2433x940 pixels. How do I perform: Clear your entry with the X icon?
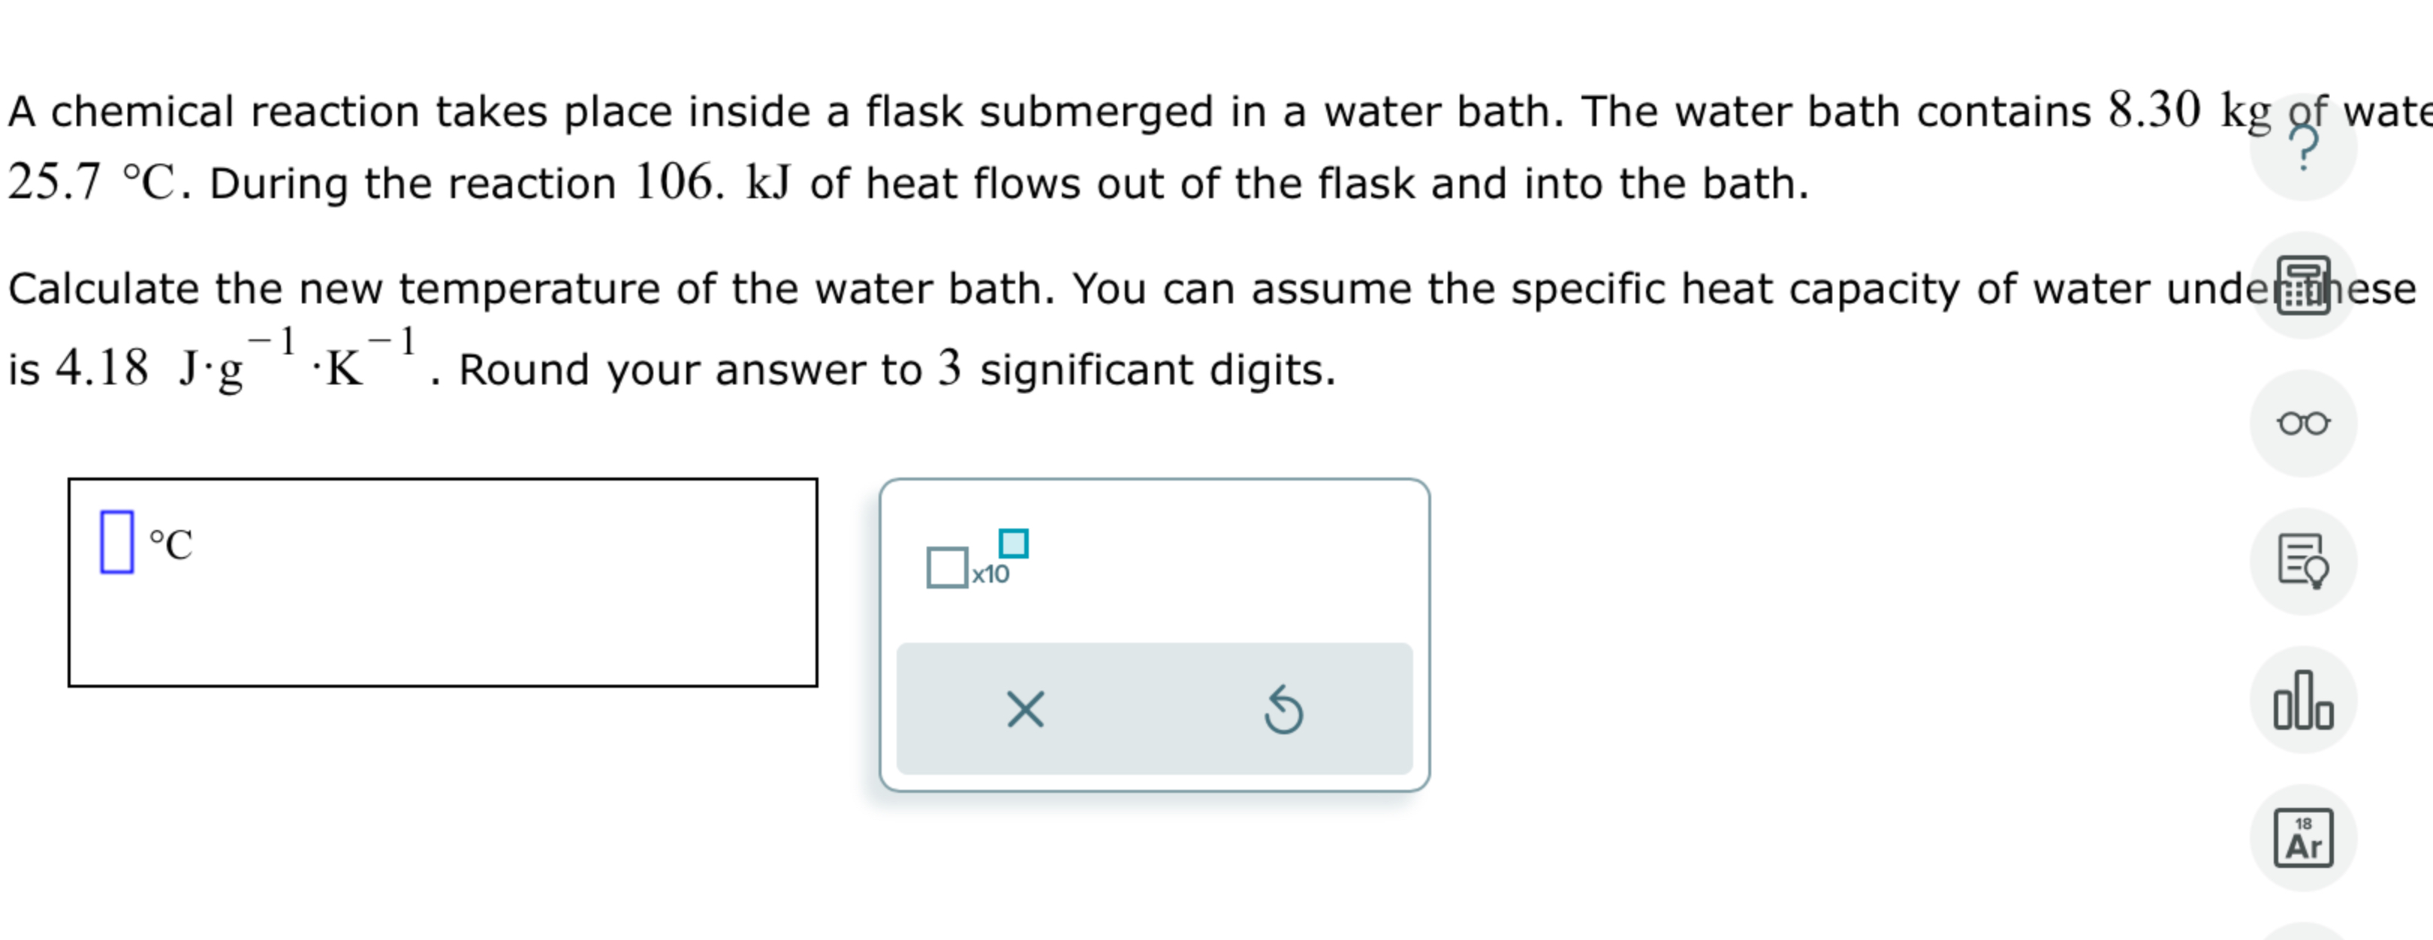(1025, 711)
